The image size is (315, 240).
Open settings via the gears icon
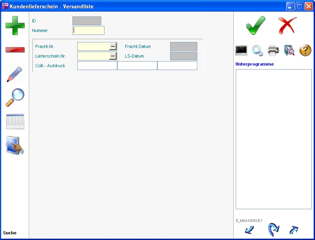click(x=257, y=50)
